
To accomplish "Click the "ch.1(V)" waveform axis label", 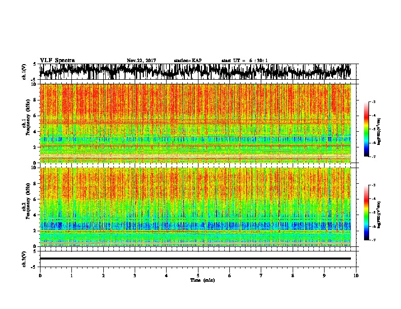I will pyautogui.click(x=24, y=72).
